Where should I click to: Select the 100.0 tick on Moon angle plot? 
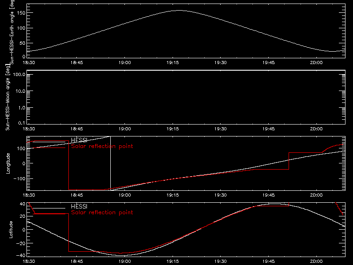19,75
